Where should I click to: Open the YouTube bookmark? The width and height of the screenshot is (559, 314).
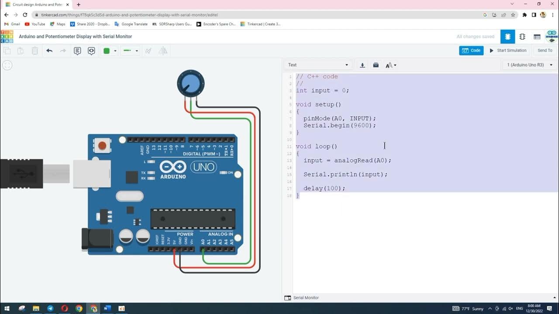click(x=35, y=24)
